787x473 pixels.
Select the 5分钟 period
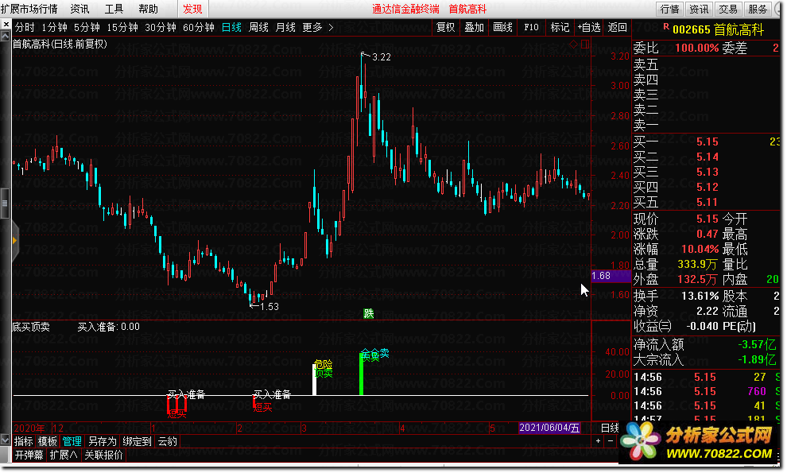[x=87, y=27]
